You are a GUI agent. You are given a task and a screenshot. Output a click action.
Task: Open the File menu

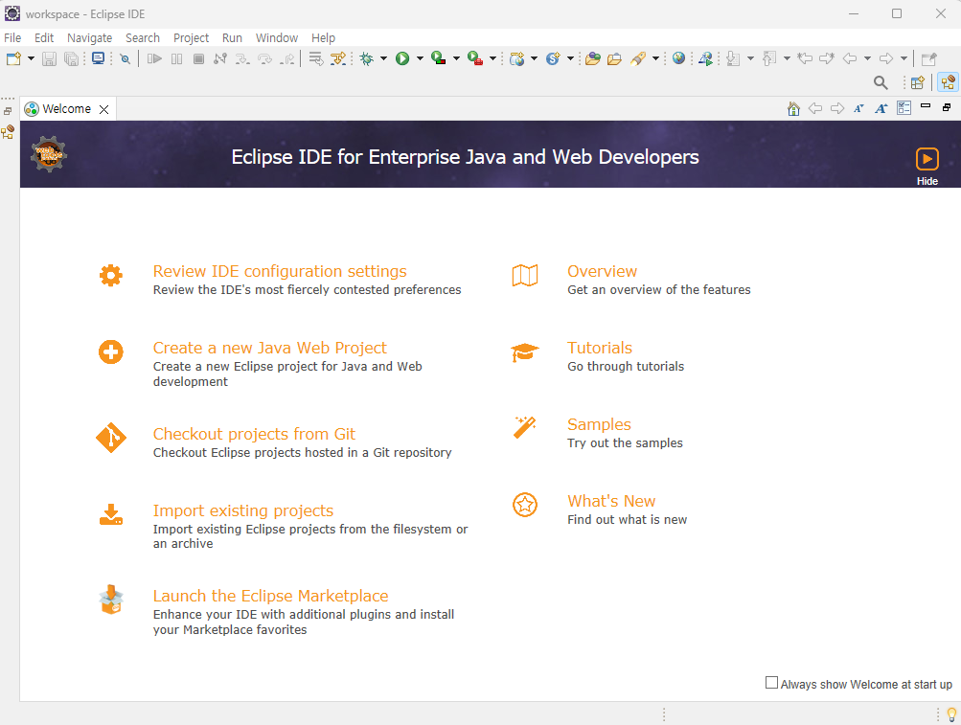[12, 38]
